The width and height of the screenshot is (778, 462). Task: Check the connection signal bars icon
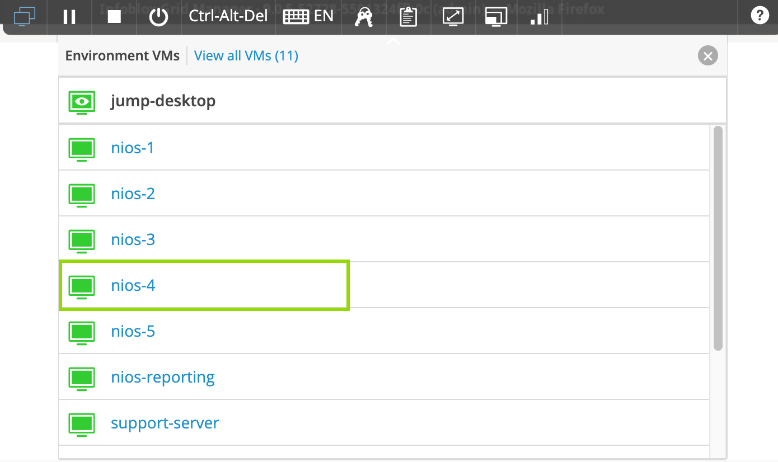(x=539, y=17)
